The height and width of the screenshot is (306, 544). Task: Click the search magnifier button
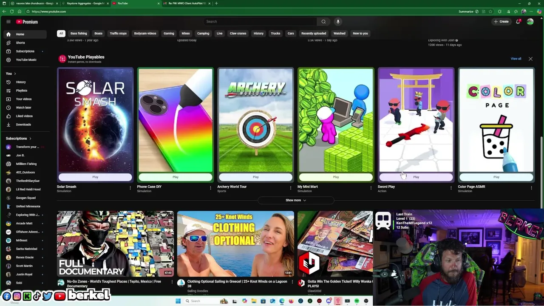click(x=323, y=22)
